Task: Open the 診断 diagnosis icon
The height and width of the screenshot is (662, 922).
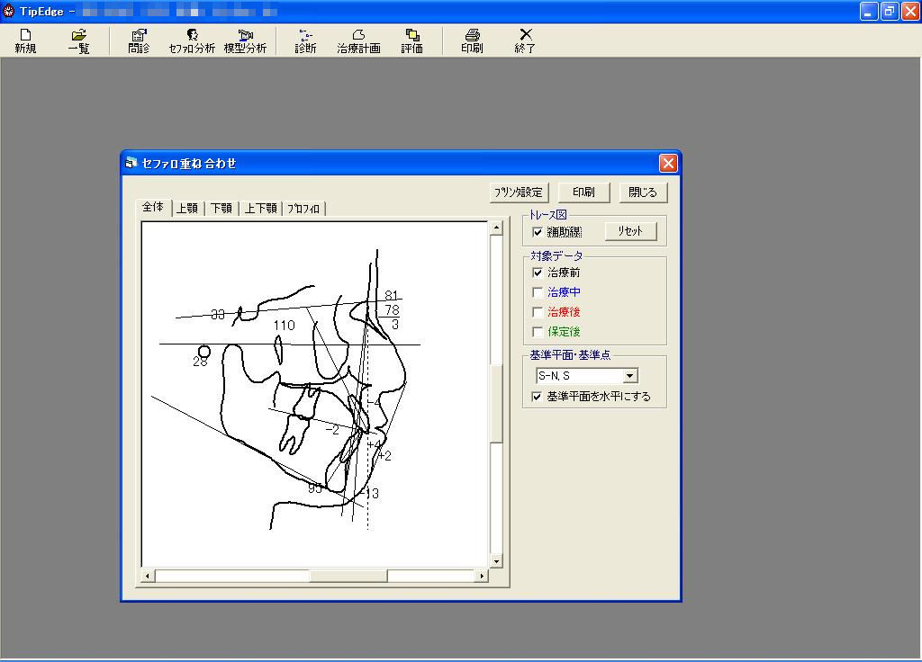Action: (305, 40)
